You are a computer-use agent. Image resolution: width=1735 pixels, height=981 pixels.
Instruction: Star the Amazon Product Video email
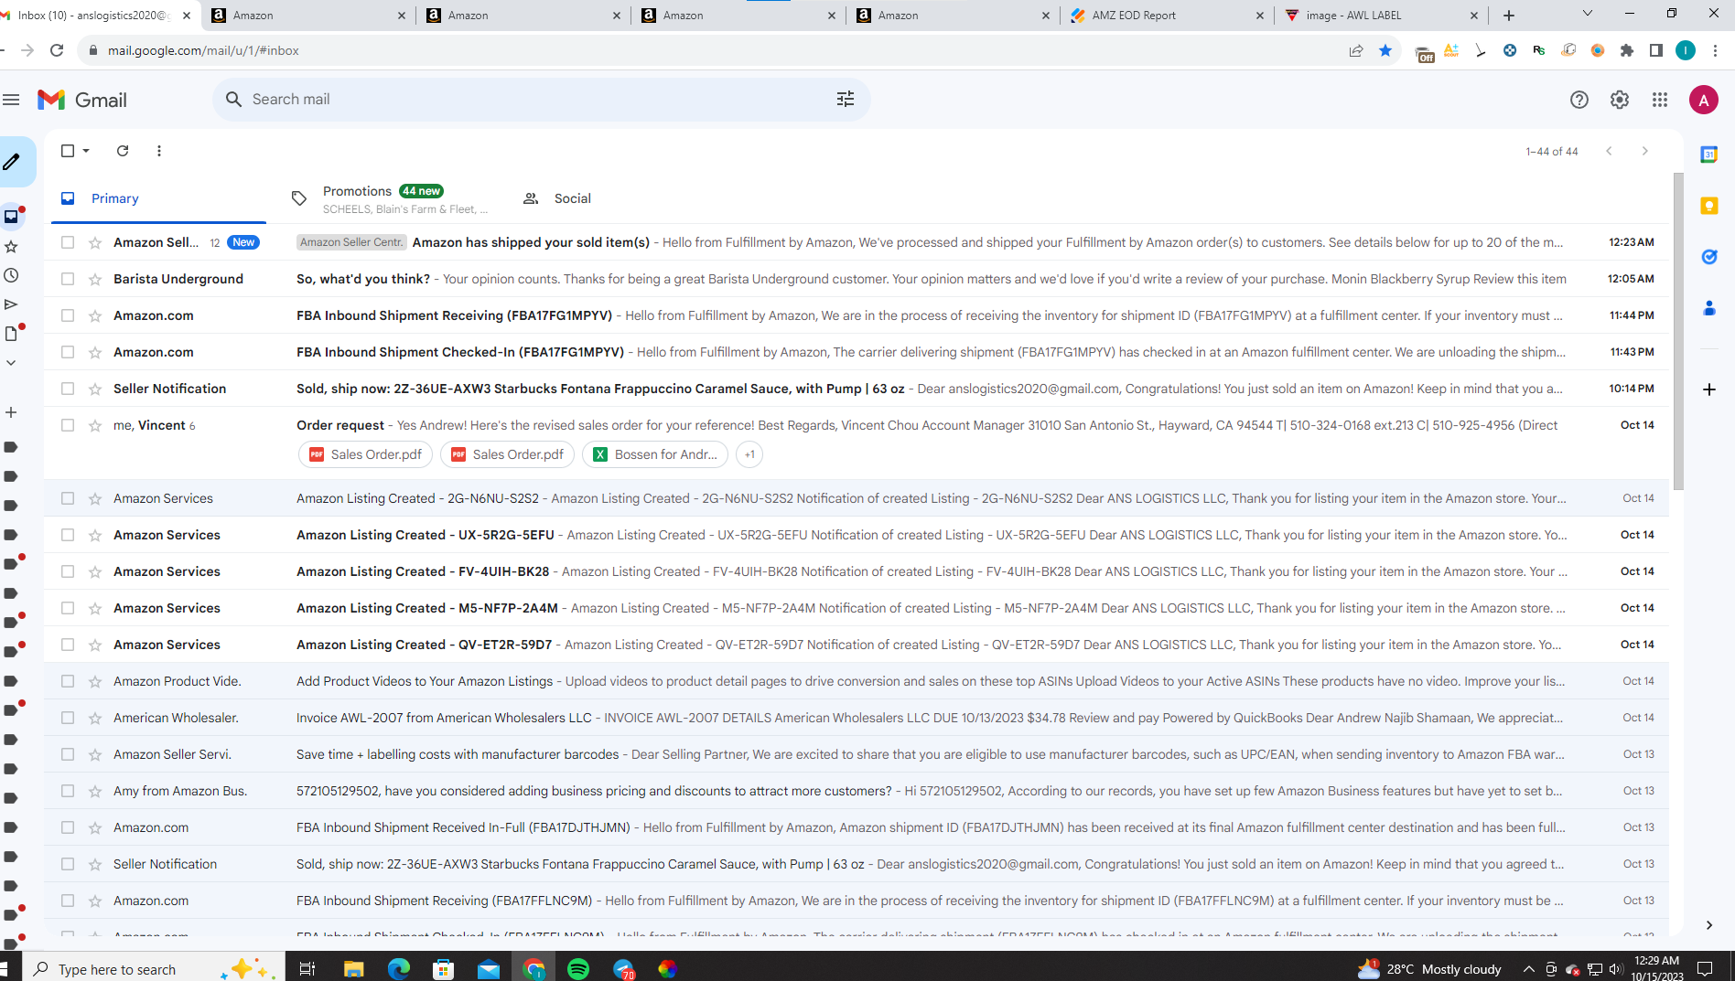(x=95, y=681)
